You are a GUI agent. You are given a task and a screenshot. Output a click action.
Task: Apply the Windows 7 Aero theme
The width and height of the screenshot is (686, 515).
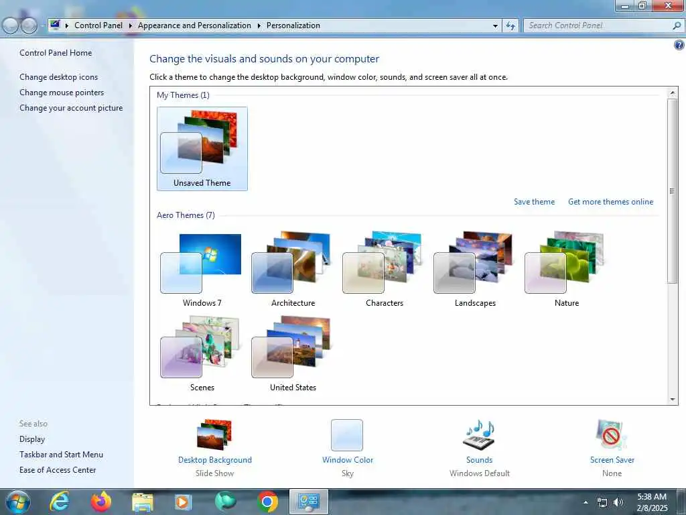(201, 270)
